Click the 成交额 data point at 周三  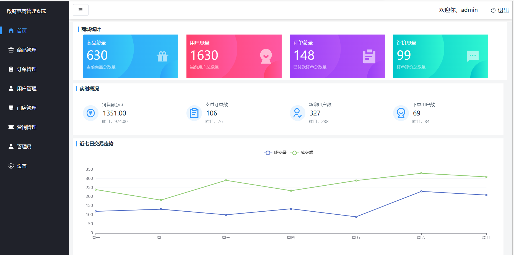click(226, 180)
